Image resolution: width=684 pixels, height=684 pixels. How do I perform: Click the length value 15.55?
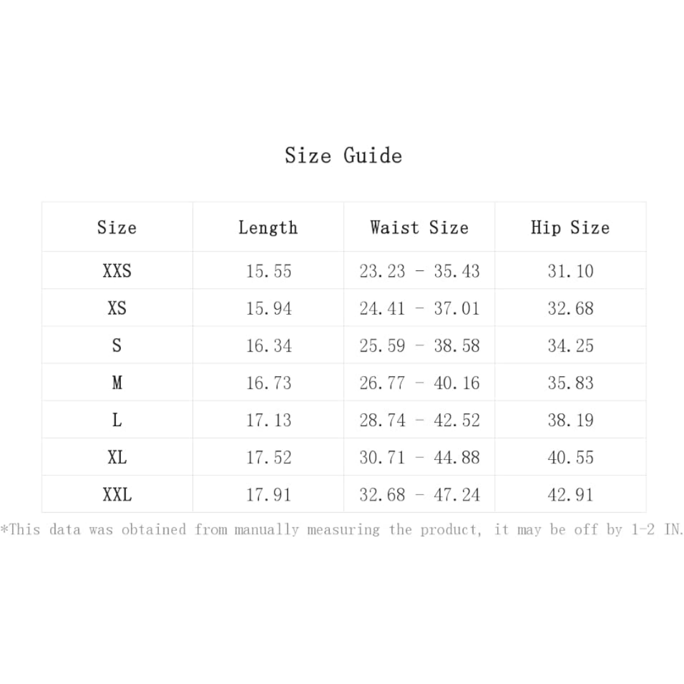pos(269,271)
